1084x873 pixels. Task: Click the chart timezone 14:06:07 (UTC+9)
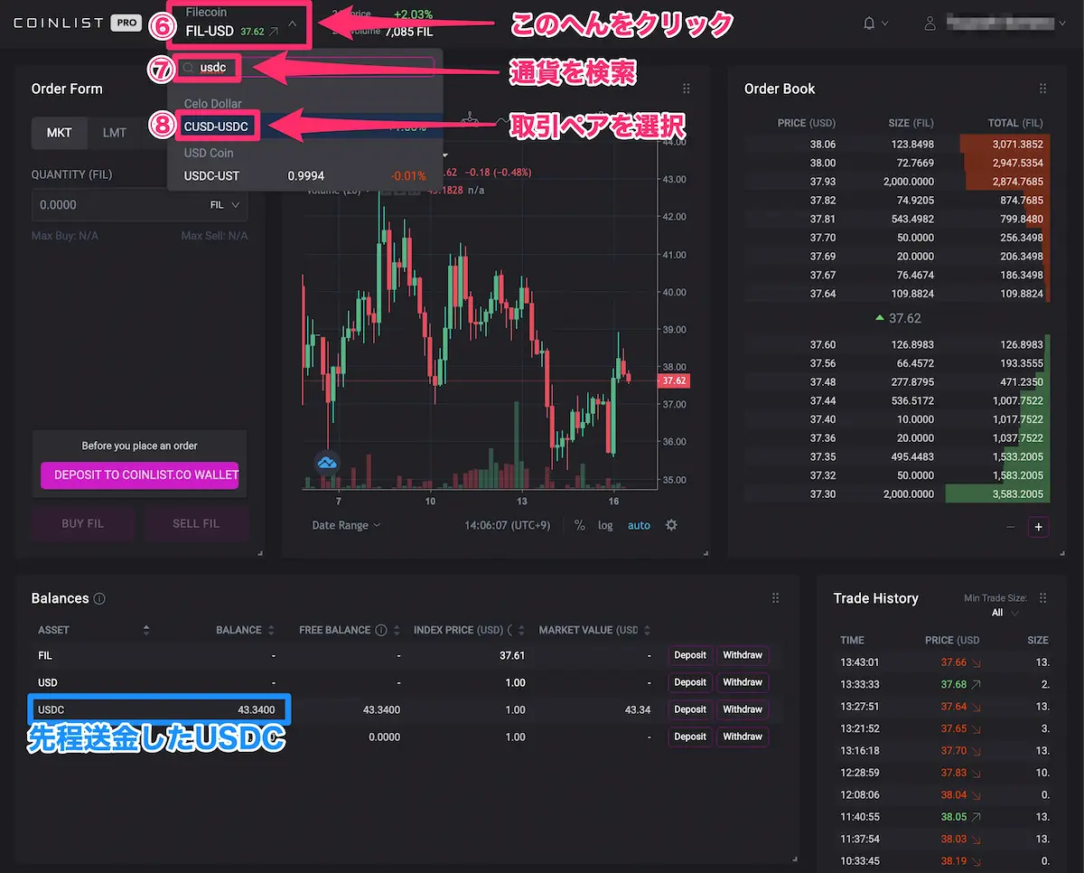tap(507, 525)
